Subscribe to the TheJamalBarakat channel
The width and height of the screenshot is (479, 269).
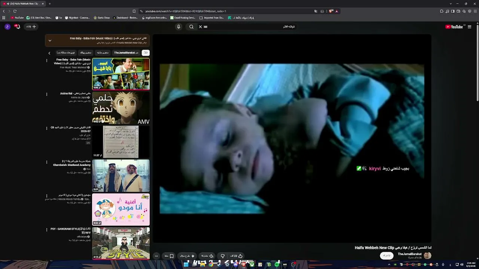387,256
